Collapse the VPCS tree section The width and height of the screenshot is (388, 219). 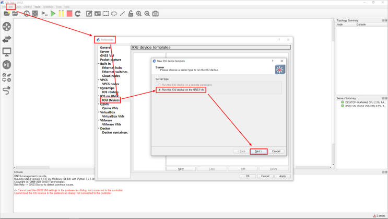(x=99, y=80)
